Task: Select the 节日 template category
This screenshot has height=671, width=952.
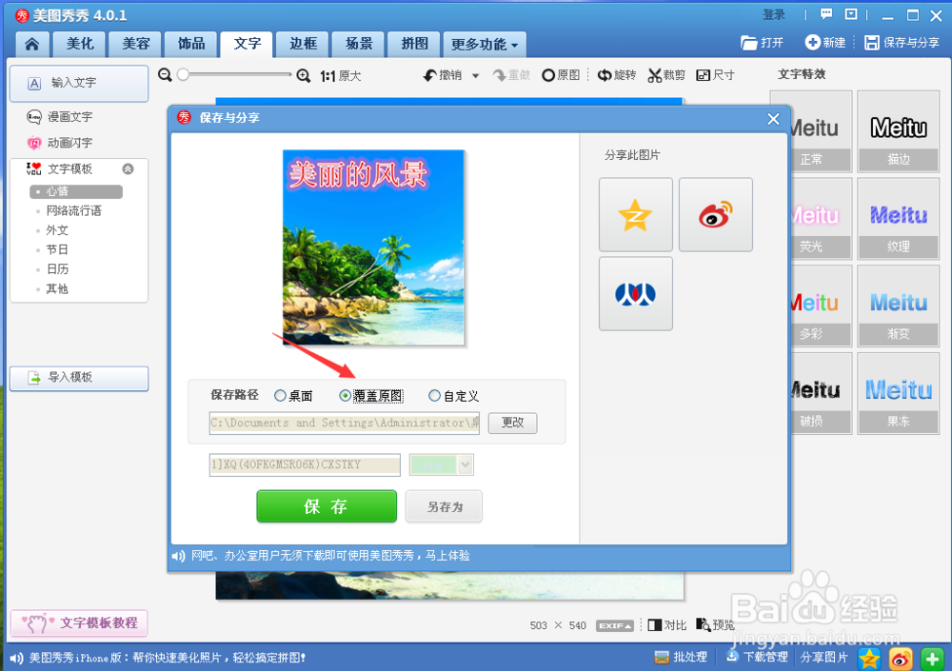Action: pos(57,249)
